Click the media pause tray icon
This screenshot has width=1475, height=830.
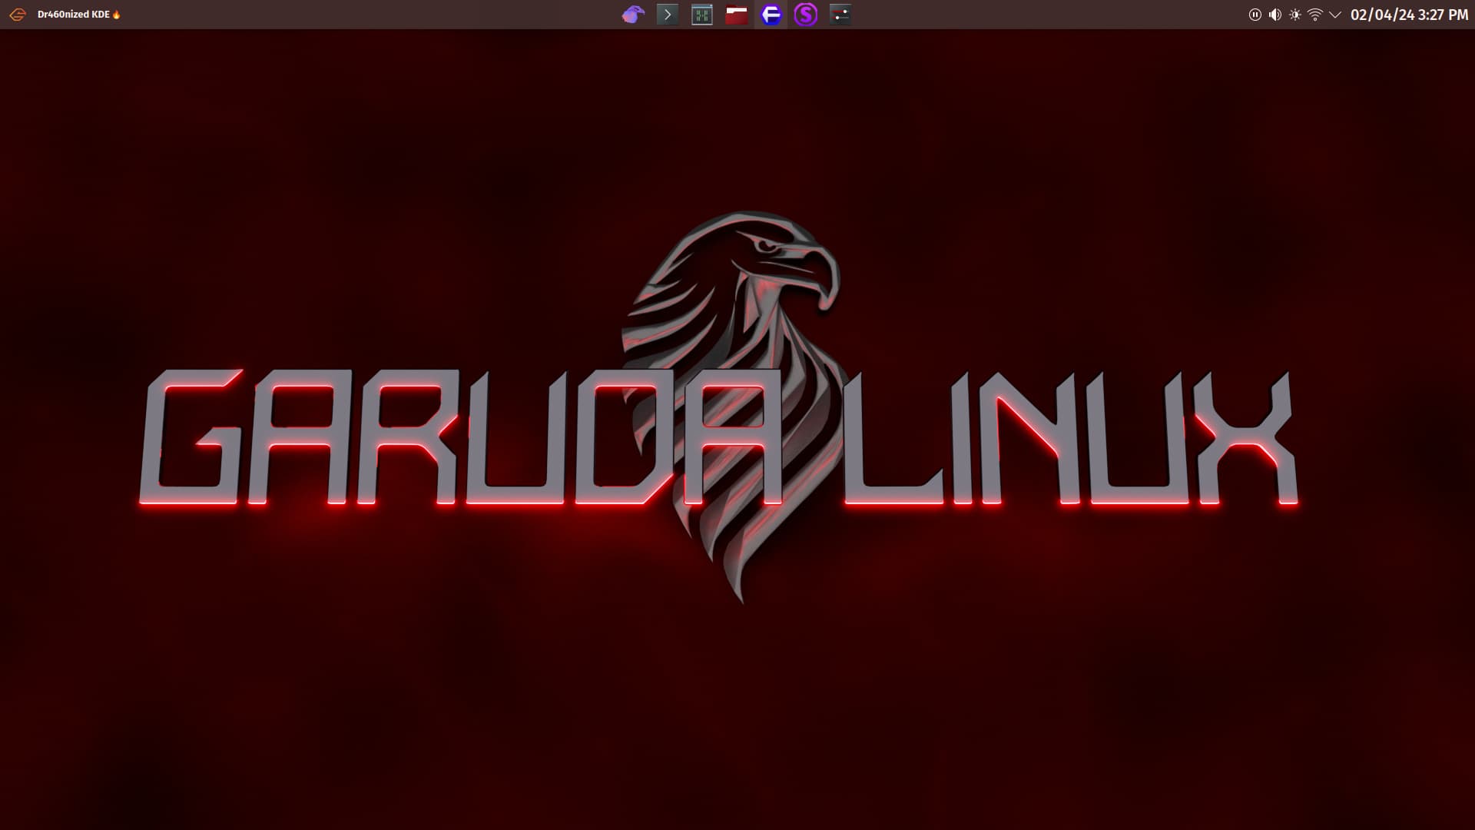pos(1255,15)
